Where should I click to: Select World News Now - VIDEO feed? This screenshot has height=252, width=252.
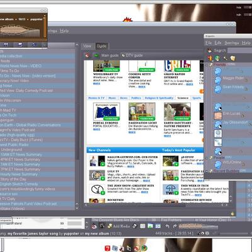[x=37, y=66]
